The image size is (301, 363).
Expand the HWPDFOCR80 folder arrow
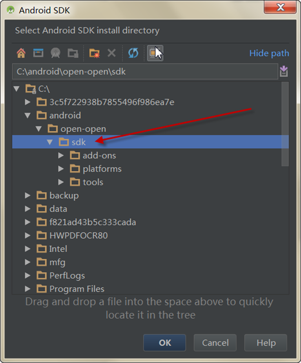coord(28,235)
